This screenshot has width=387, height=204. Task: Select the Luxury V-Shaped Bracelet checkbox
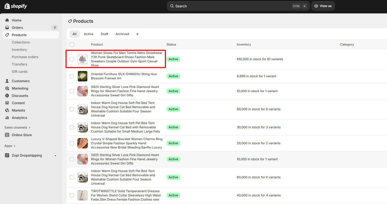pyautogui.click(x=72, y=143)
